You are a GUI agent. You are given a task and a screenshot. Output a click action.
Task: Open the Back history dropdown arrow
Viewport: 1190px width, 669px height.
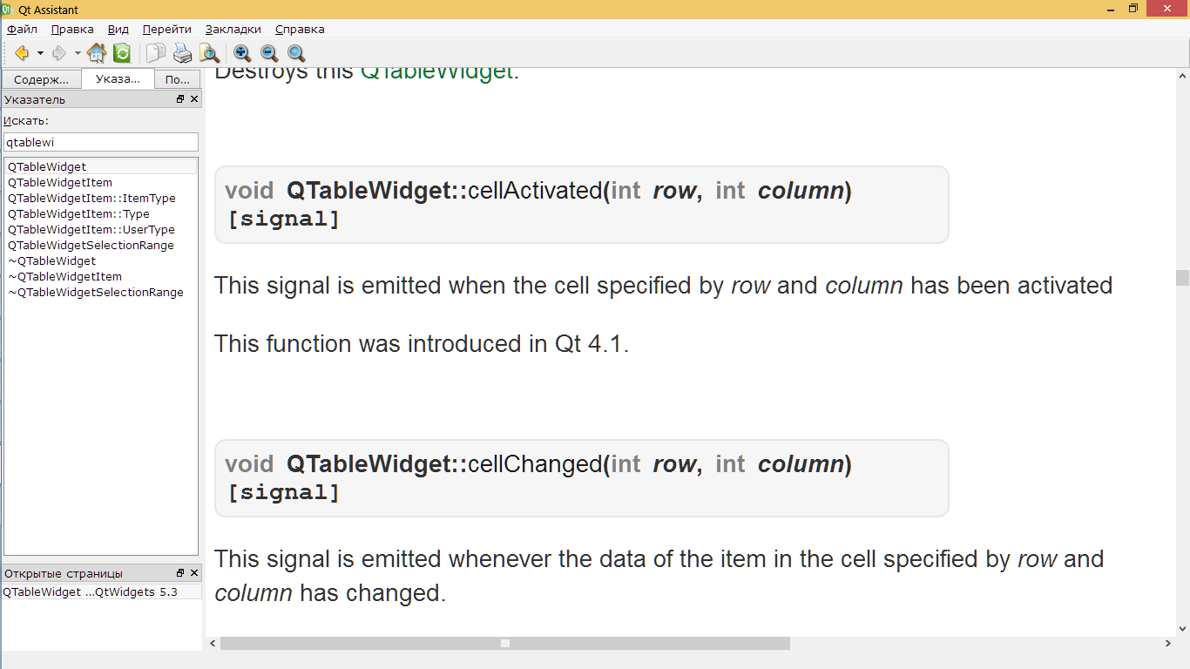(40, 53)
